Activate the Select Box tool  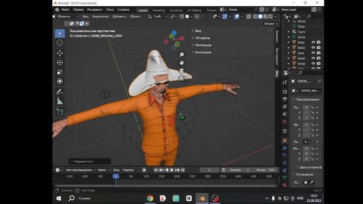click(60, 33)
